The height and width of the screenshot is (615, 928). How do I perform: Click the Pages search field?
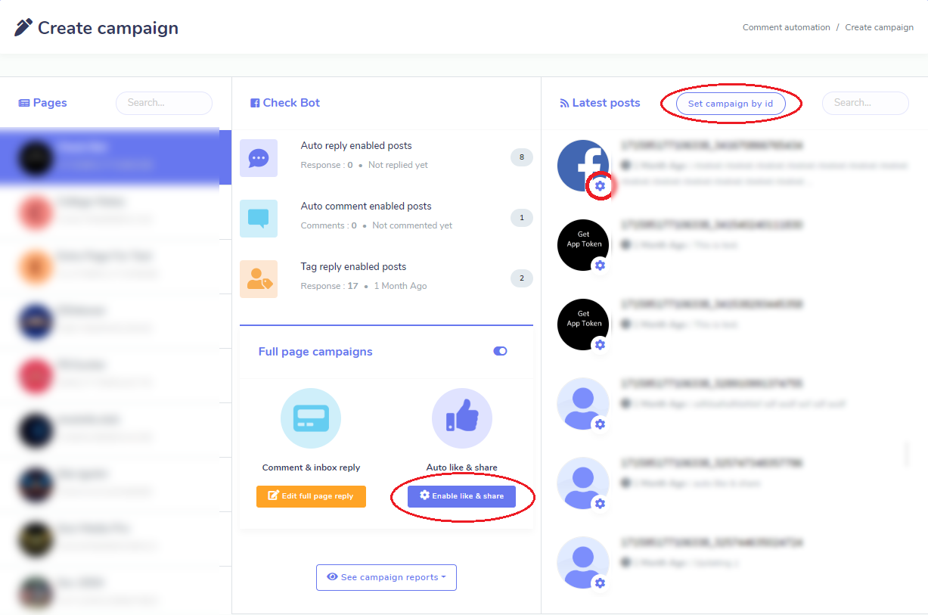164,102
